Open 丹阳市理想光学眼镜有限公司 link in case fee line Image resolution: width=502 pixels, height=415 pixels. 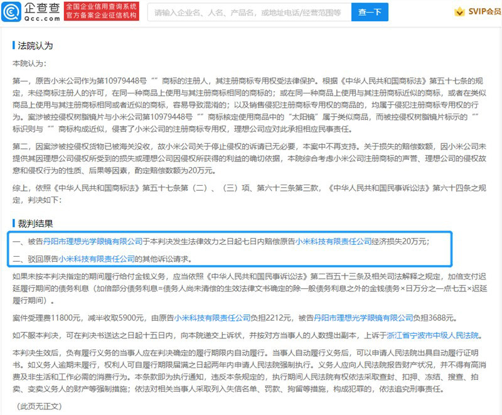[363, 318]
